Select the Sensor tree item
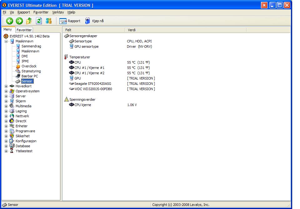 pos(27,81)
